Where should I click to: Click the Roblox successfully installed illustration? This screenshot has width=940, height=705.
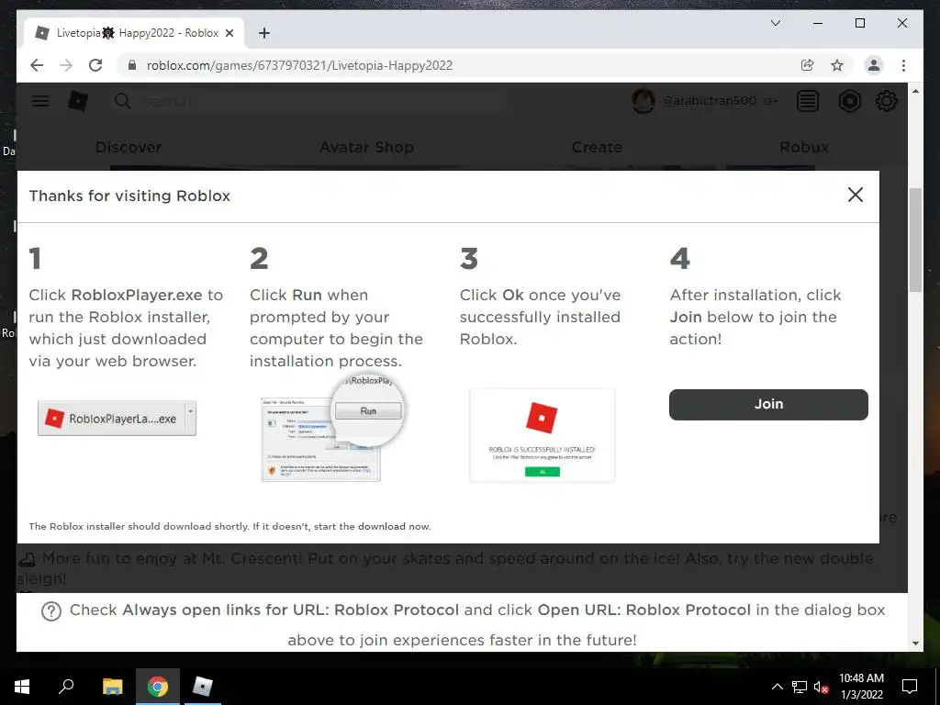pyautogui.click(x=542, y=435)
